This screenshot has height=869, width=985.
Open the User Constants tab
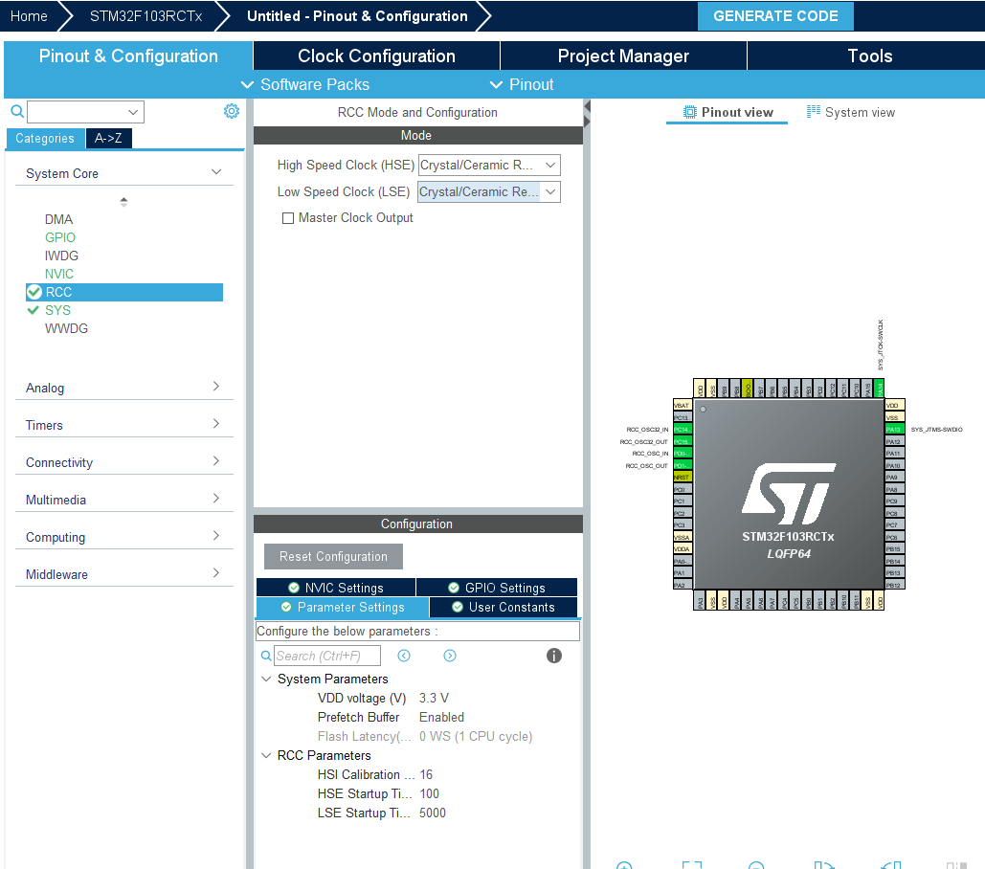(504, 607)
